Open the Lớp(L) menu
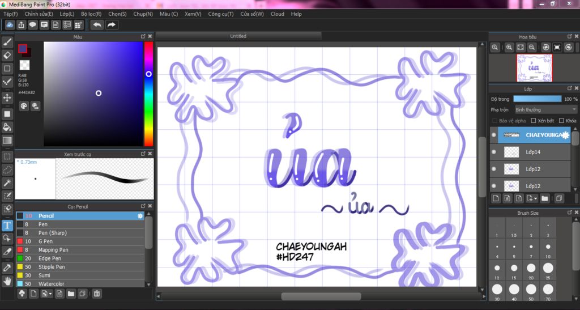Screen dimensions: 580x310 [67, 14]
